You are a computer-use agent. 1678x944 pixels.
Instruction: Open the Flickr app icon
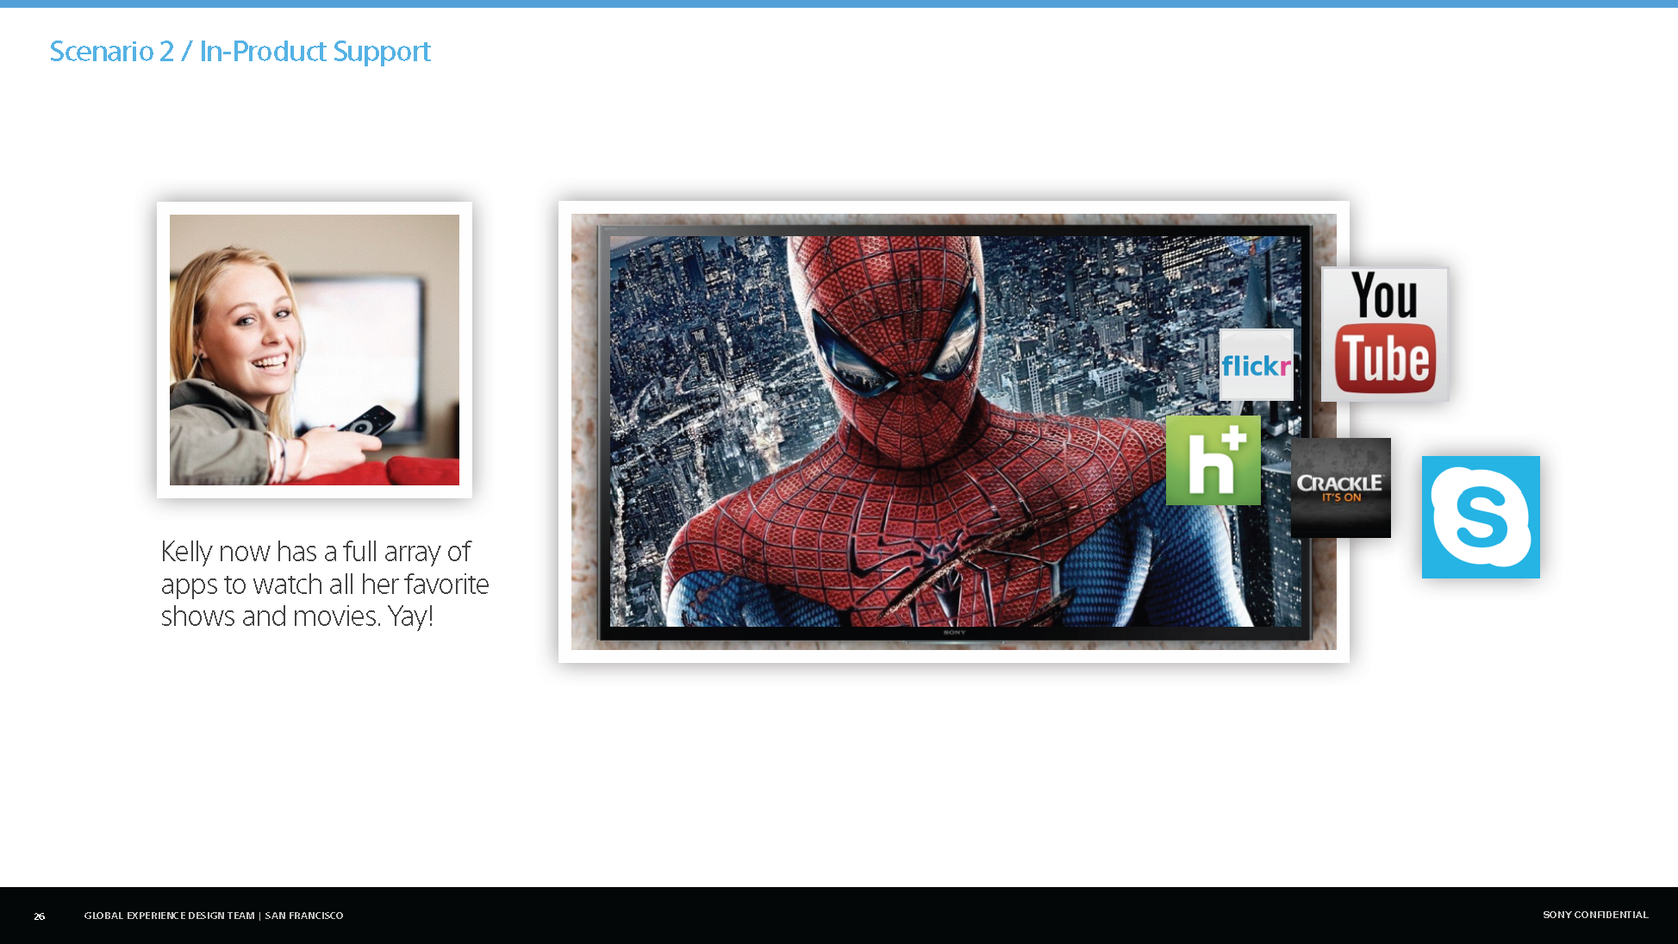(x=1257, y=365)
